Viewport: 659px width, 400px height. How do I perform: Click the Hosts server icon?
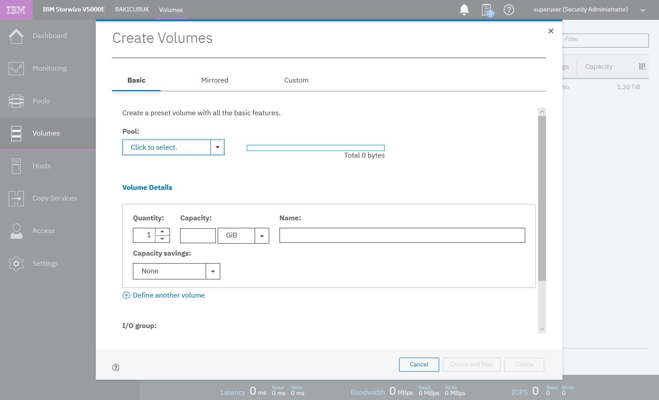tap(16, 166)
